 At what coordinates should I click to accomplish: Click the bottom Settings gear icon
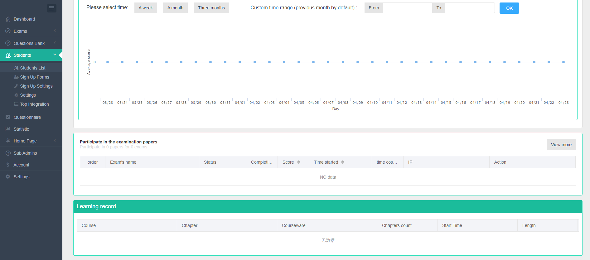point(8,177)
